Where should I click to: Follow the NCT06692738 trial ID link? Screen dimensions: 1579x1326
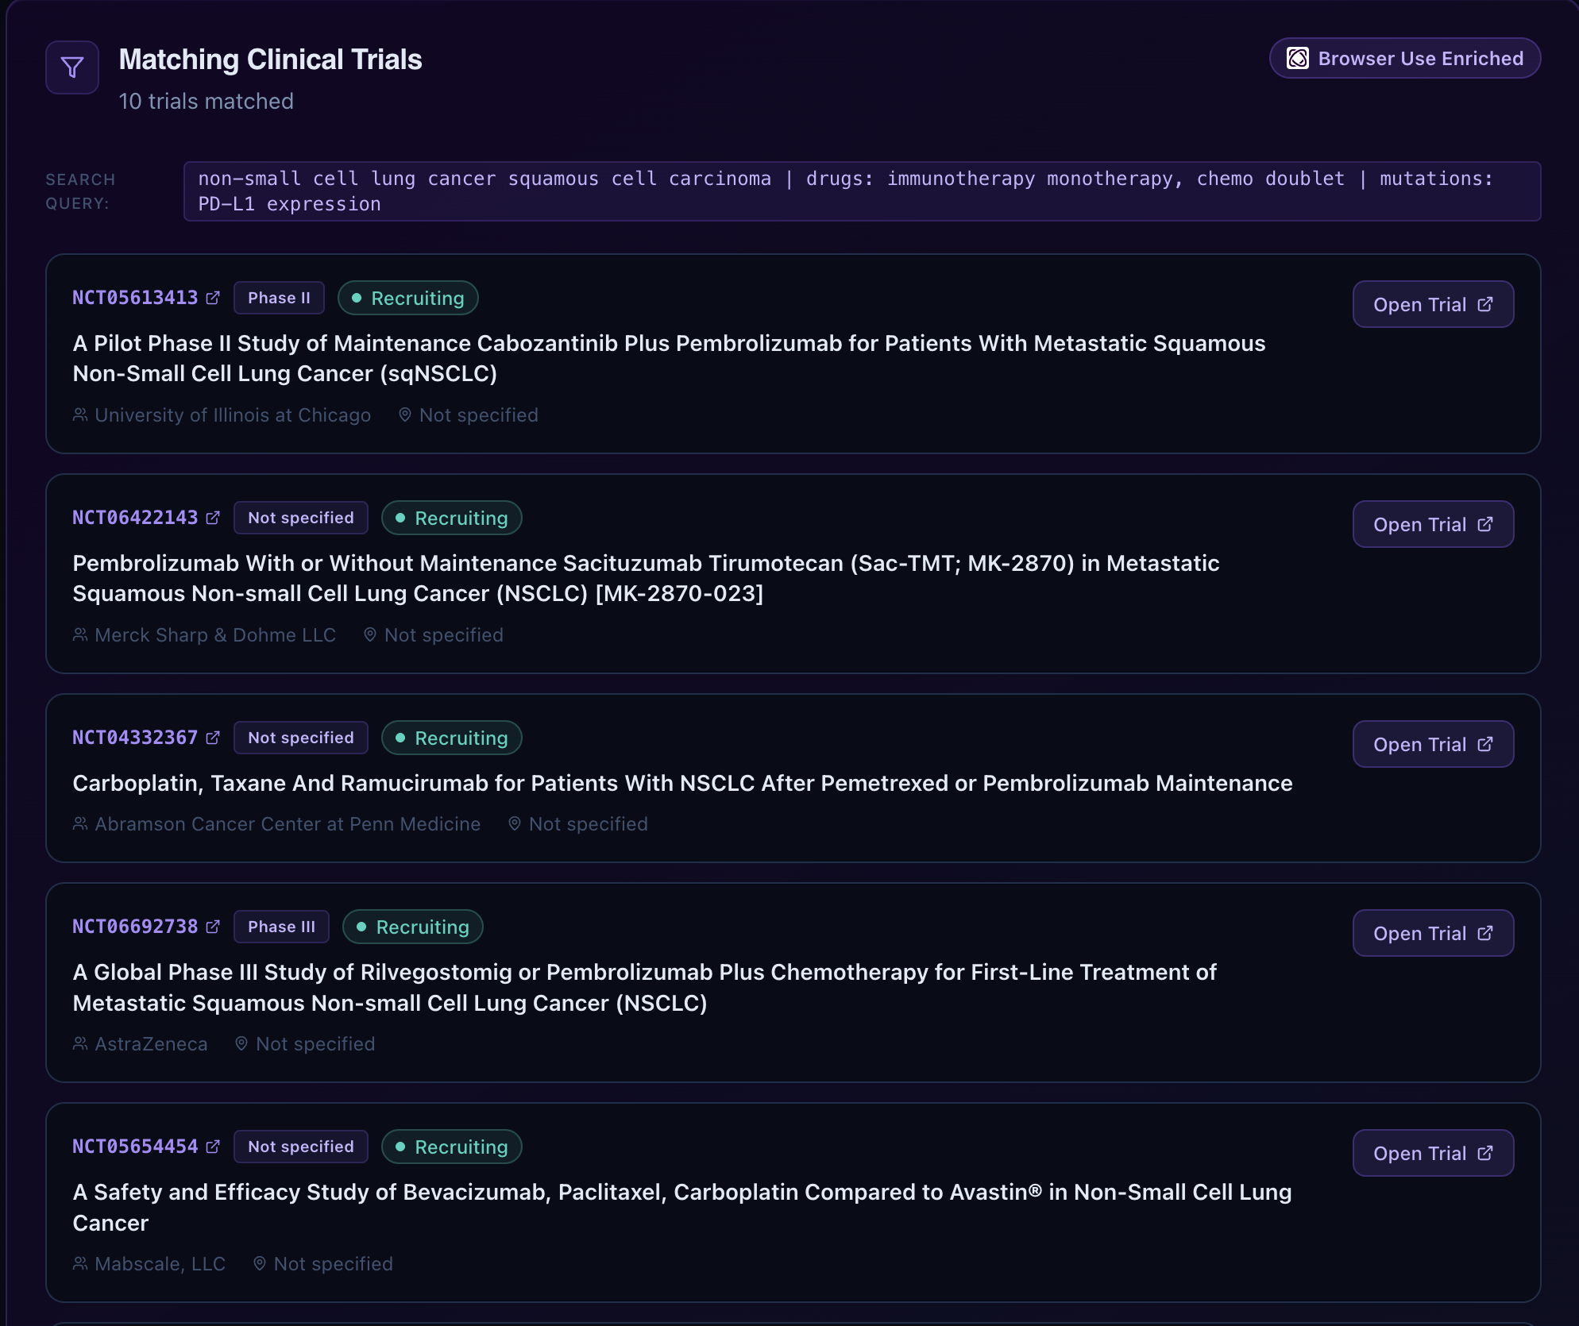click(135, 927)
